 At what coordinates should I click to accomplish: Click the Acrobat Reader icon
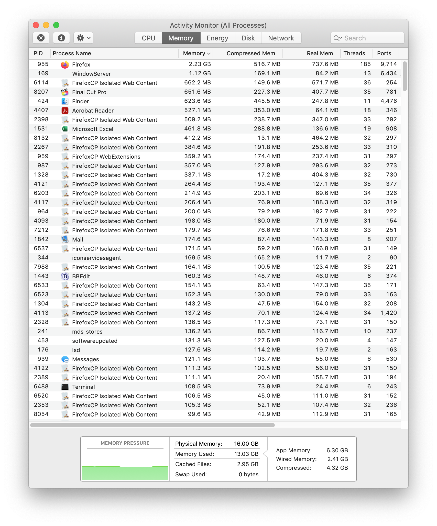65,111
